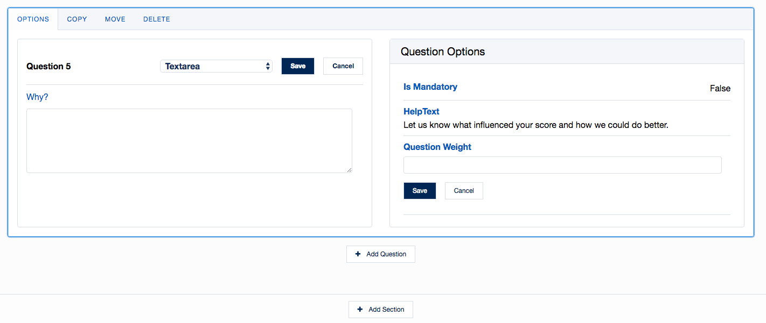Click the Add Section button

tap(381, 310)
